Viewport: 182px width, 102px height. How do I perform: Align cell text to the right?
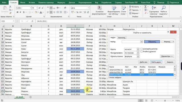54,12
